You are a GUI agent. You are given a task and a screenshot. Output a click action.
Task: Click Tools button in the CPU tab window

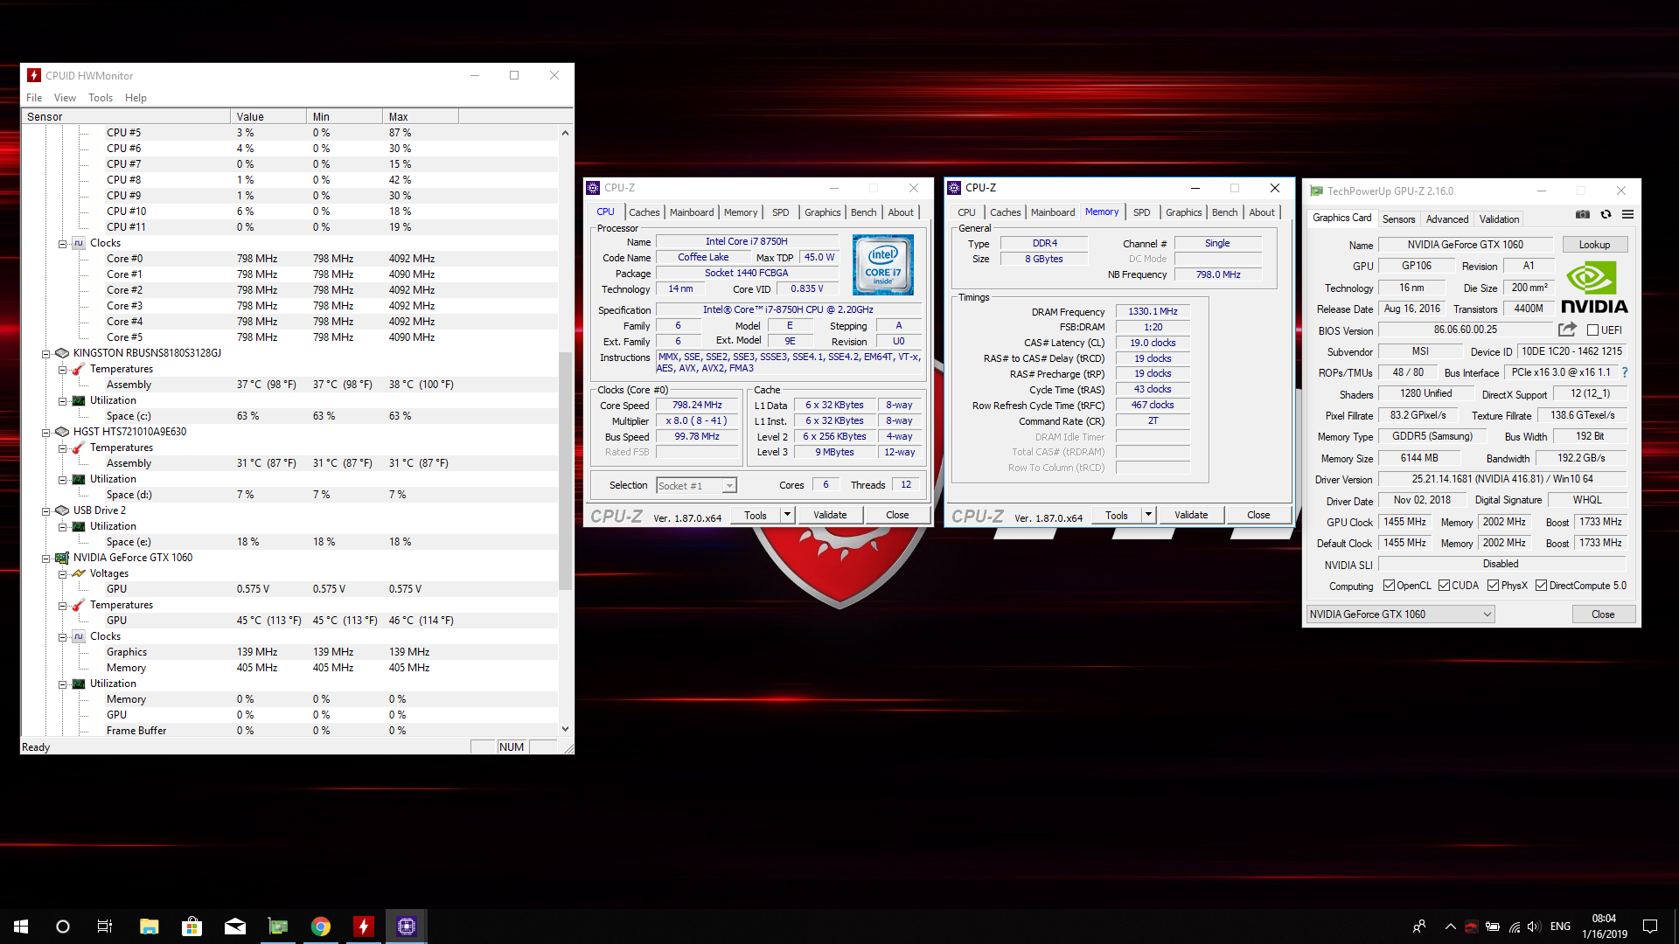tap(756, 515)
